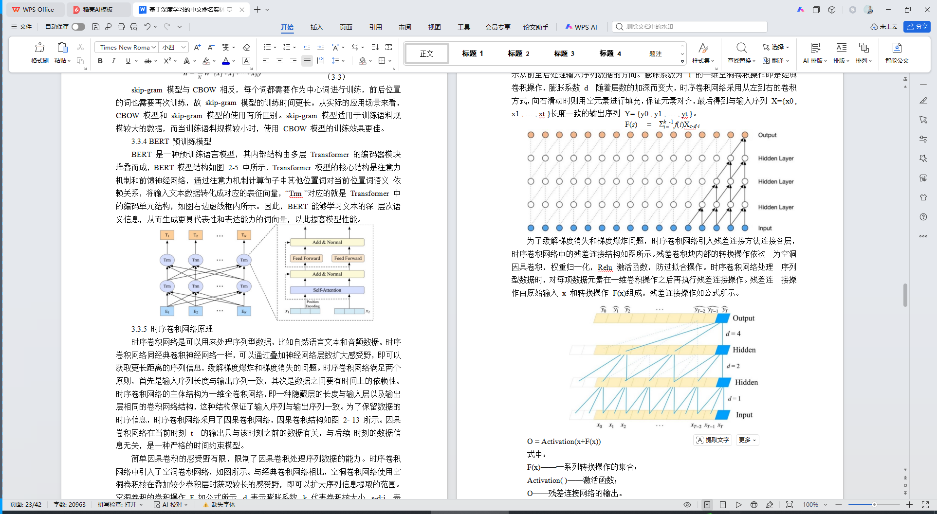This screenshot has width=937, height=514.
Task: Click the zoom slider handle
Action: [x=874, y=505]
